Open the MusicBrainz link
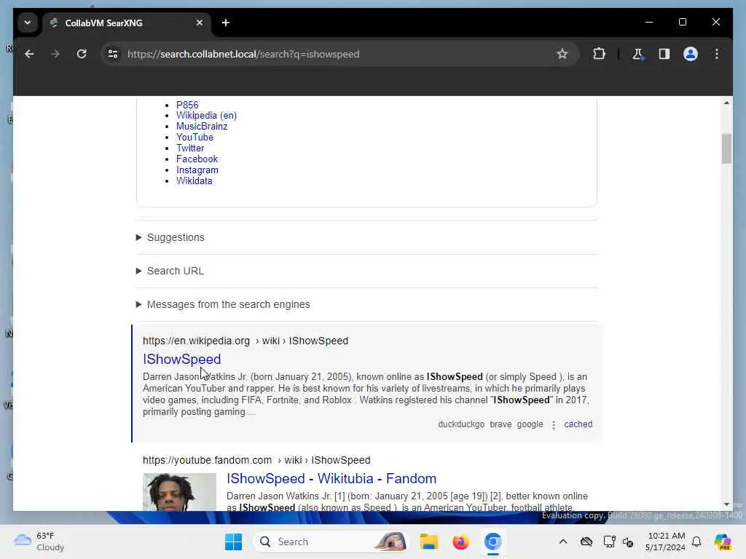The height and width of the screenshot is (559, 746). click(202, 127)
